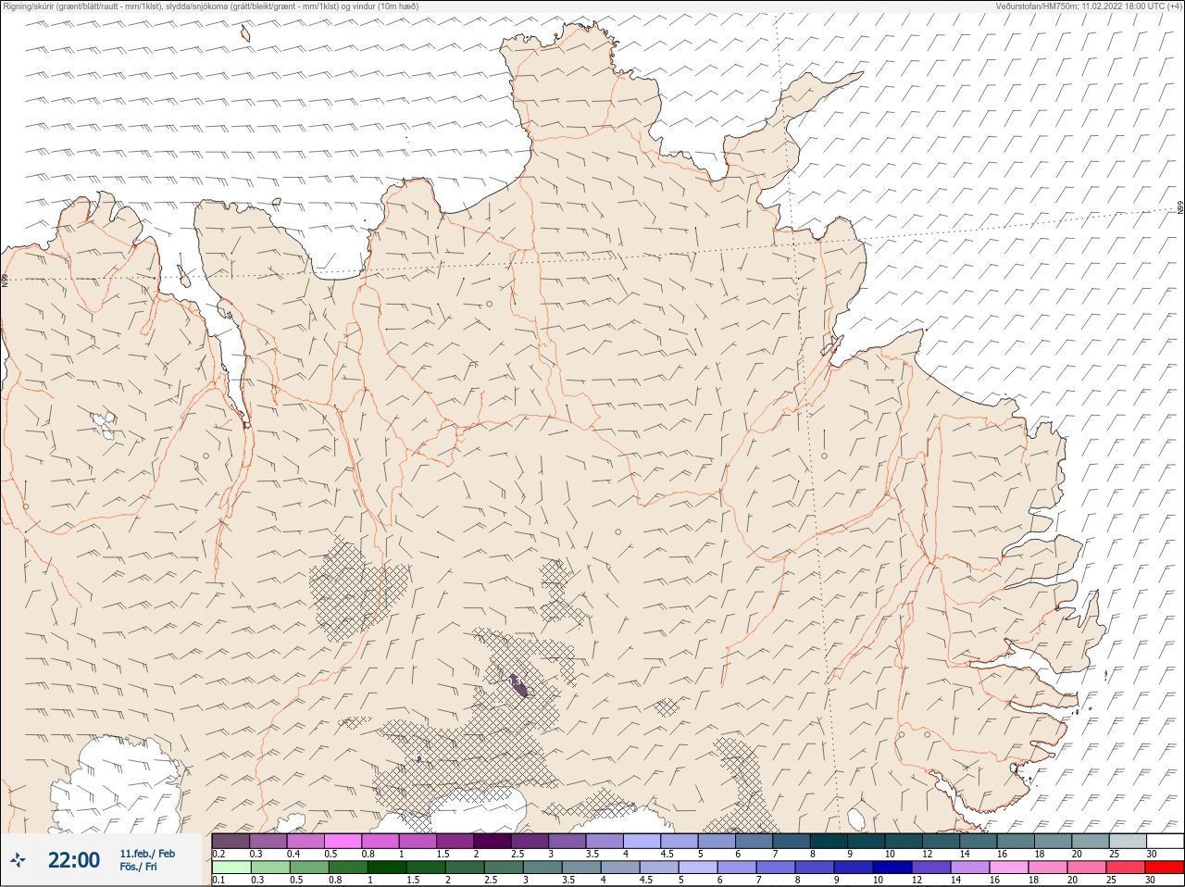Click the dark purple precipitation patch on map
The width and height of the screenshot is (1185, 887).
point(518,686)
